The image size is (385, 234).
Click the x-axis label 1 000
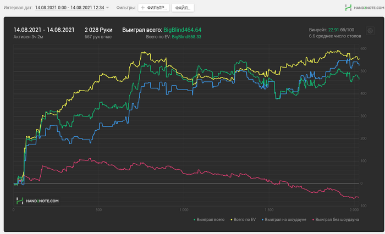tap(184, 210)
